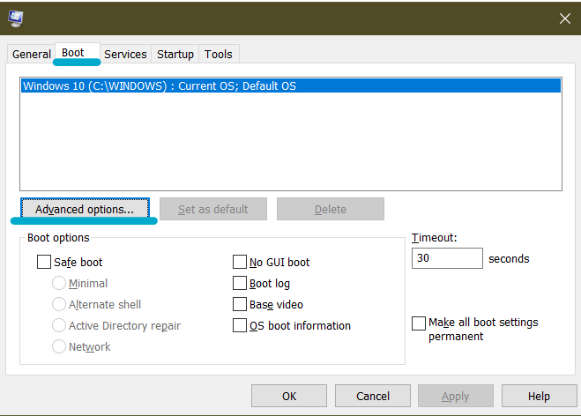Select the Windows 10 (C:\WINDOWS) boot entry
Screen dimensions: 581x416
pos(291,86)
